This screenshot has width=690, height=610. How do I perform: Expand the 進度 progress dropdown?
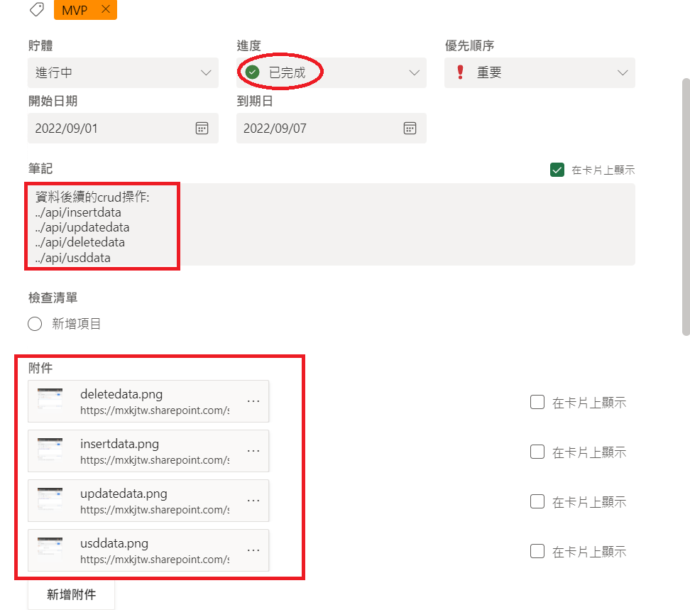click(x=332, y=72)
